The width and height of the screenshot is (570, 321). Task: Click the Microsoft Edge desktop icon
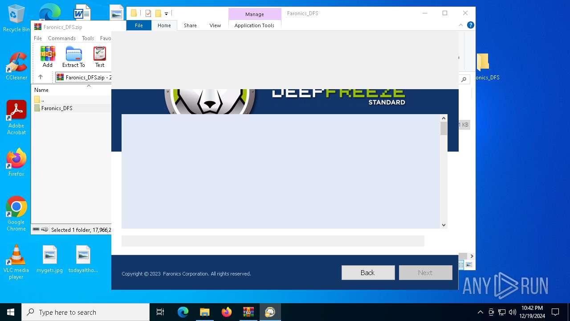coord(49,12)
